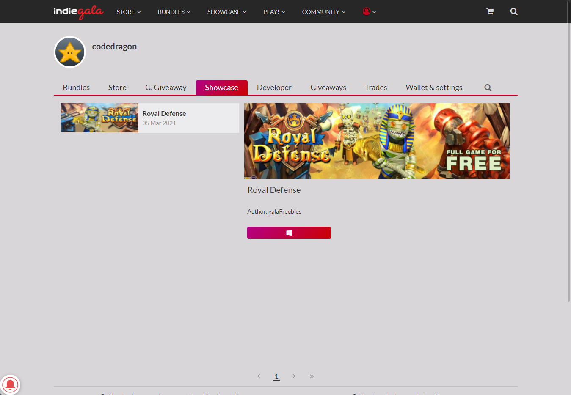Screen dimensions: 571x395
Task: Switch to the Store tab
Action: tap(117, 88)
